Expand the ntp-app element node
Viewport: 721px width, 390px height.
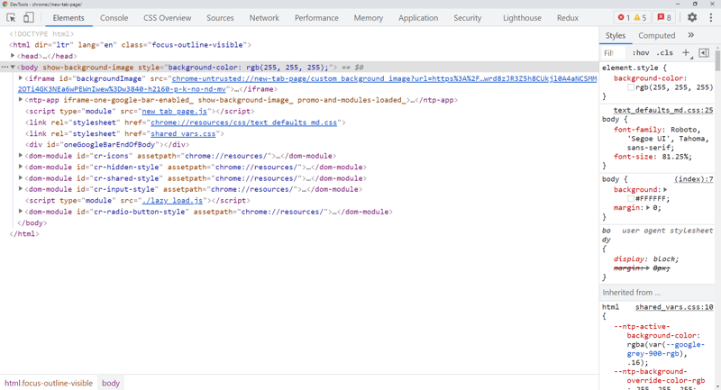20,99
